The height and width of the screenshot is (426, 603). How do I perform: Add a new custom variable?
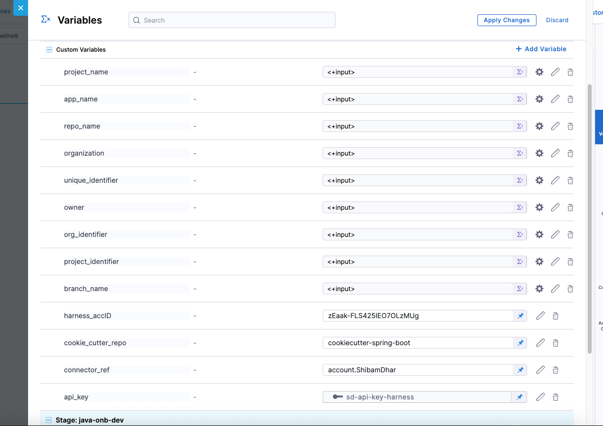(541, 49)
